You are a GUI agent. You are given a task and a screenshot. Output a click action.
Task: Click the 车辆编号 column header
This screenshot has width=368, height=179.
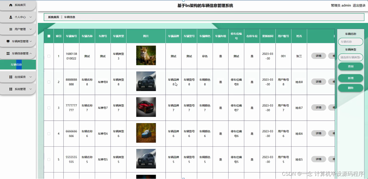click(x=71, y=36)
